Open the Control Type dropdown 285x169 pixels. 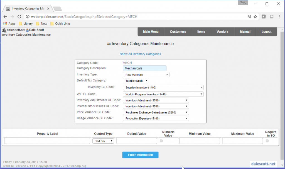click(x=103, y=141)
